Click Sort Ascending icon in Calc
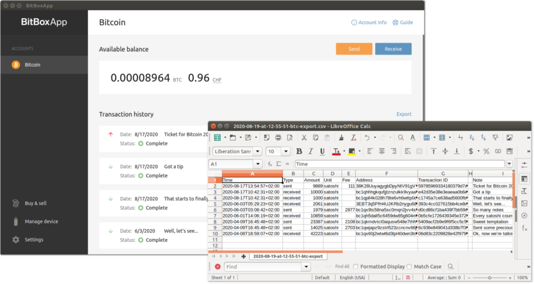534x284 pixels. [x=472, y=138]
